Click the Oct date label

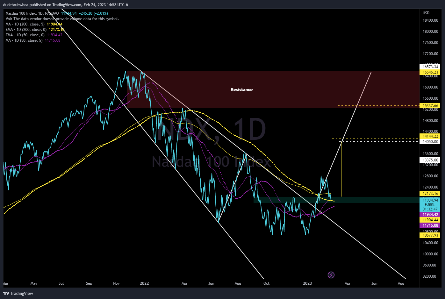[266, 283]
